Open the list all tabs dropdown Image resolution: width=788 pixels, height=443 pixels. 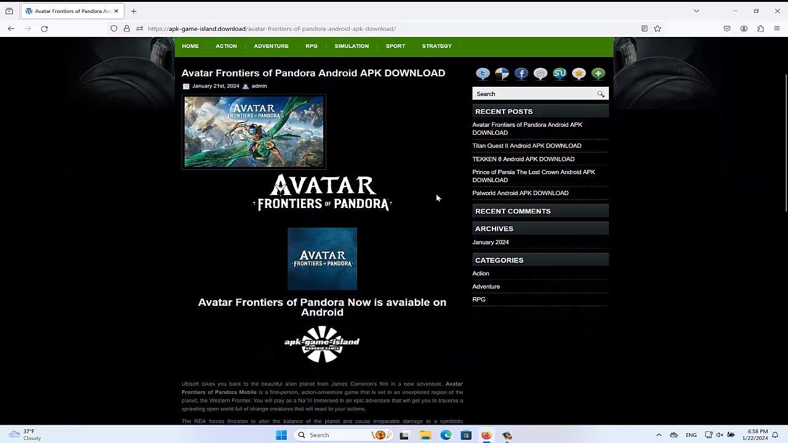coord(696,11)
